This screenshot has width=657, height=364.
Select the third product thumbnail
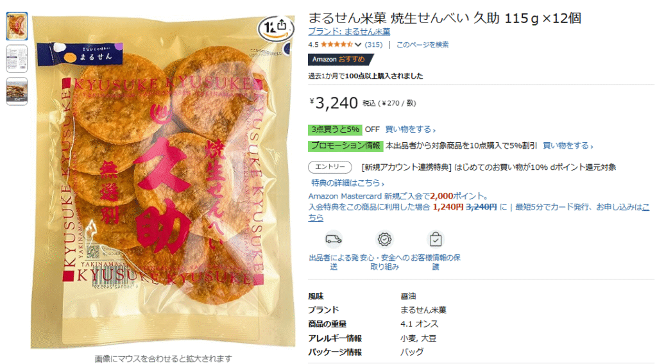[x=17, y=91]
